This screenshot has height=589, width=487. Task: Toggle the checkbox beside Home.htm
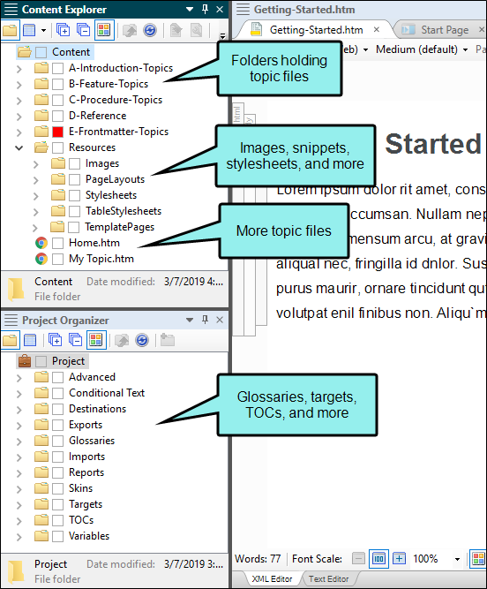57,243
